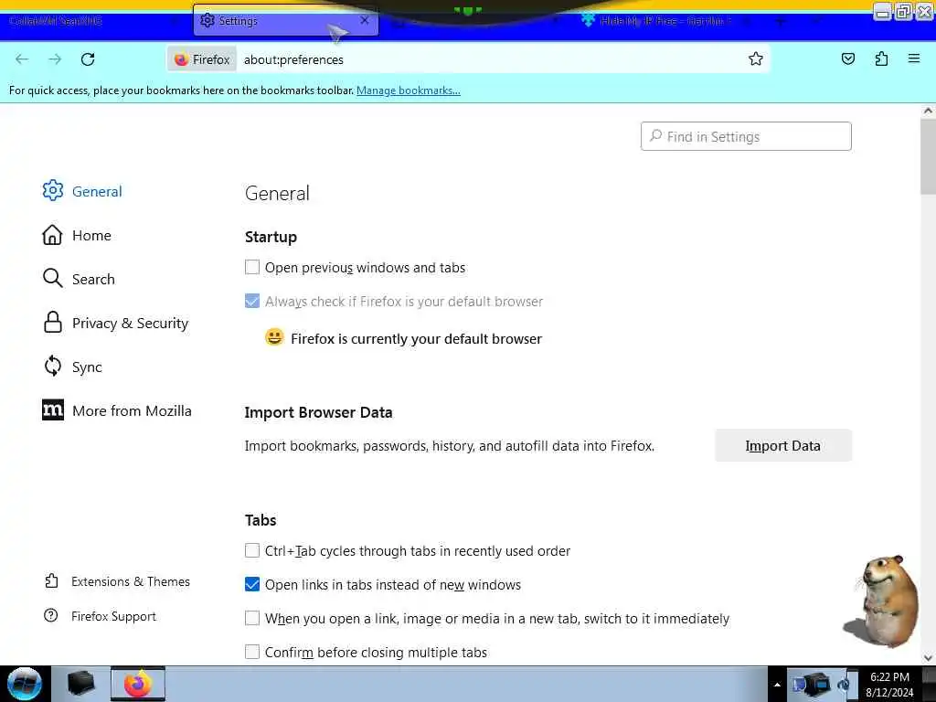Click the Import Data button
This screenshot has width=936, height=702.
[782, 445]
